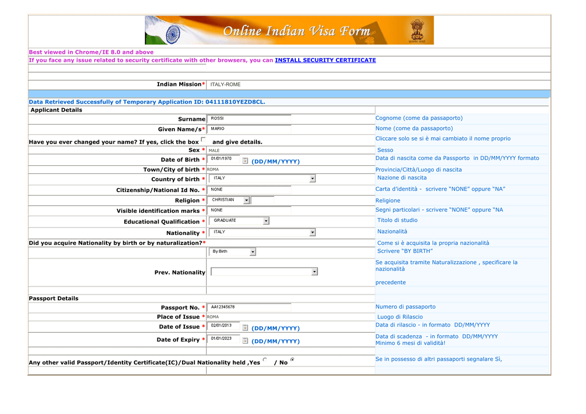Click the 'Nazionalità' hint text
The height and width of the screenshot is (414, 586).
coord(392,232)
